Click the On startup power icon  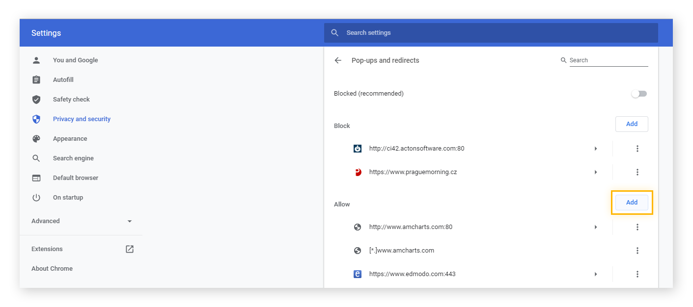[x=36, y=197]
